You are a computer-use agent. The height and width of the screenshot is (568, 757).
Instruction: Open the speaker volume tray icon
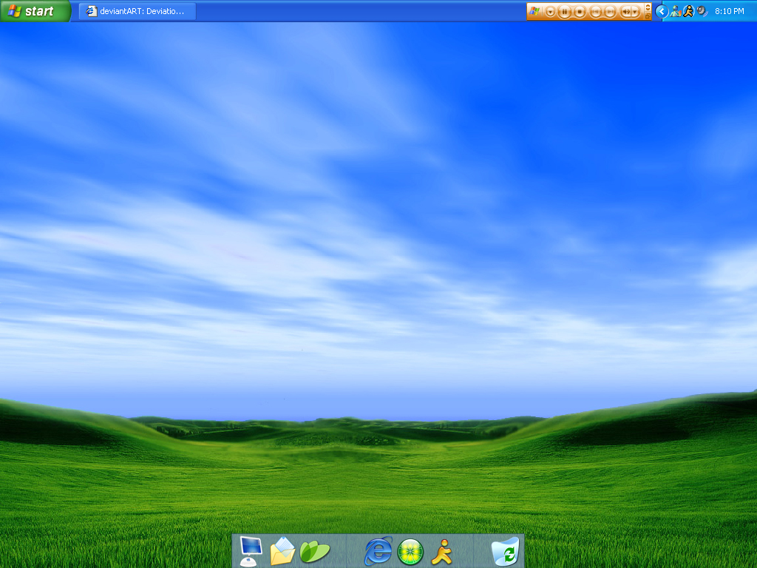pos(702,10)
